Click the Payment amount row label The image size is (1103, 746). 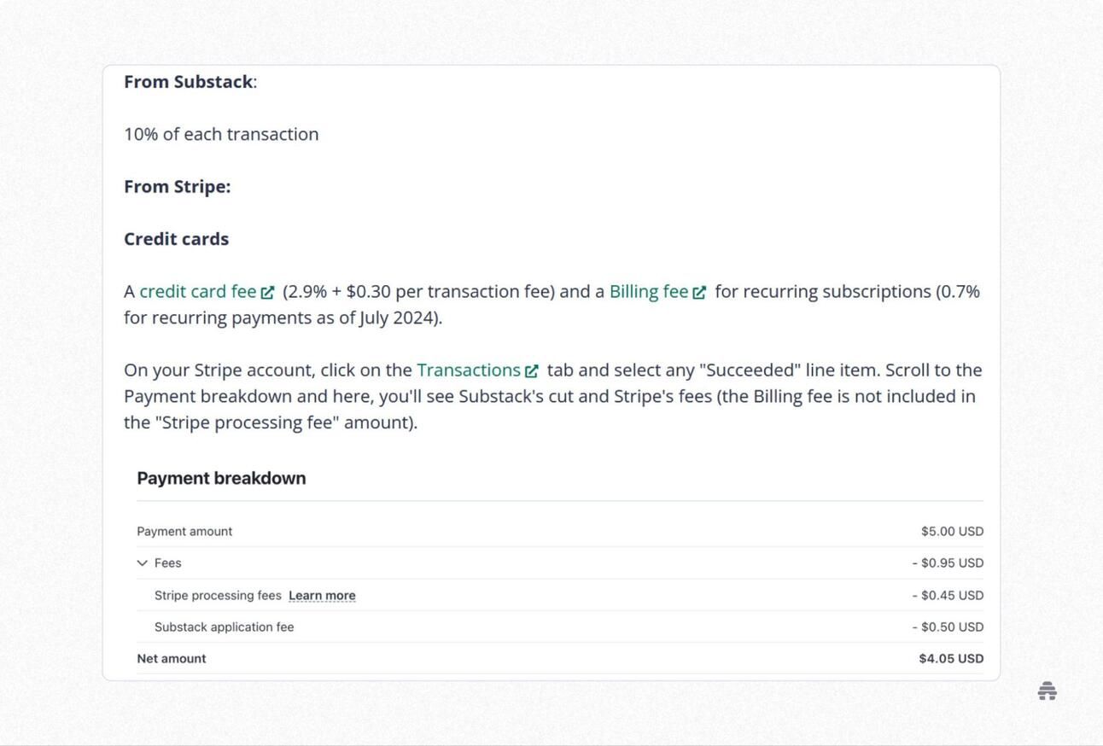[x=184, y=532]
